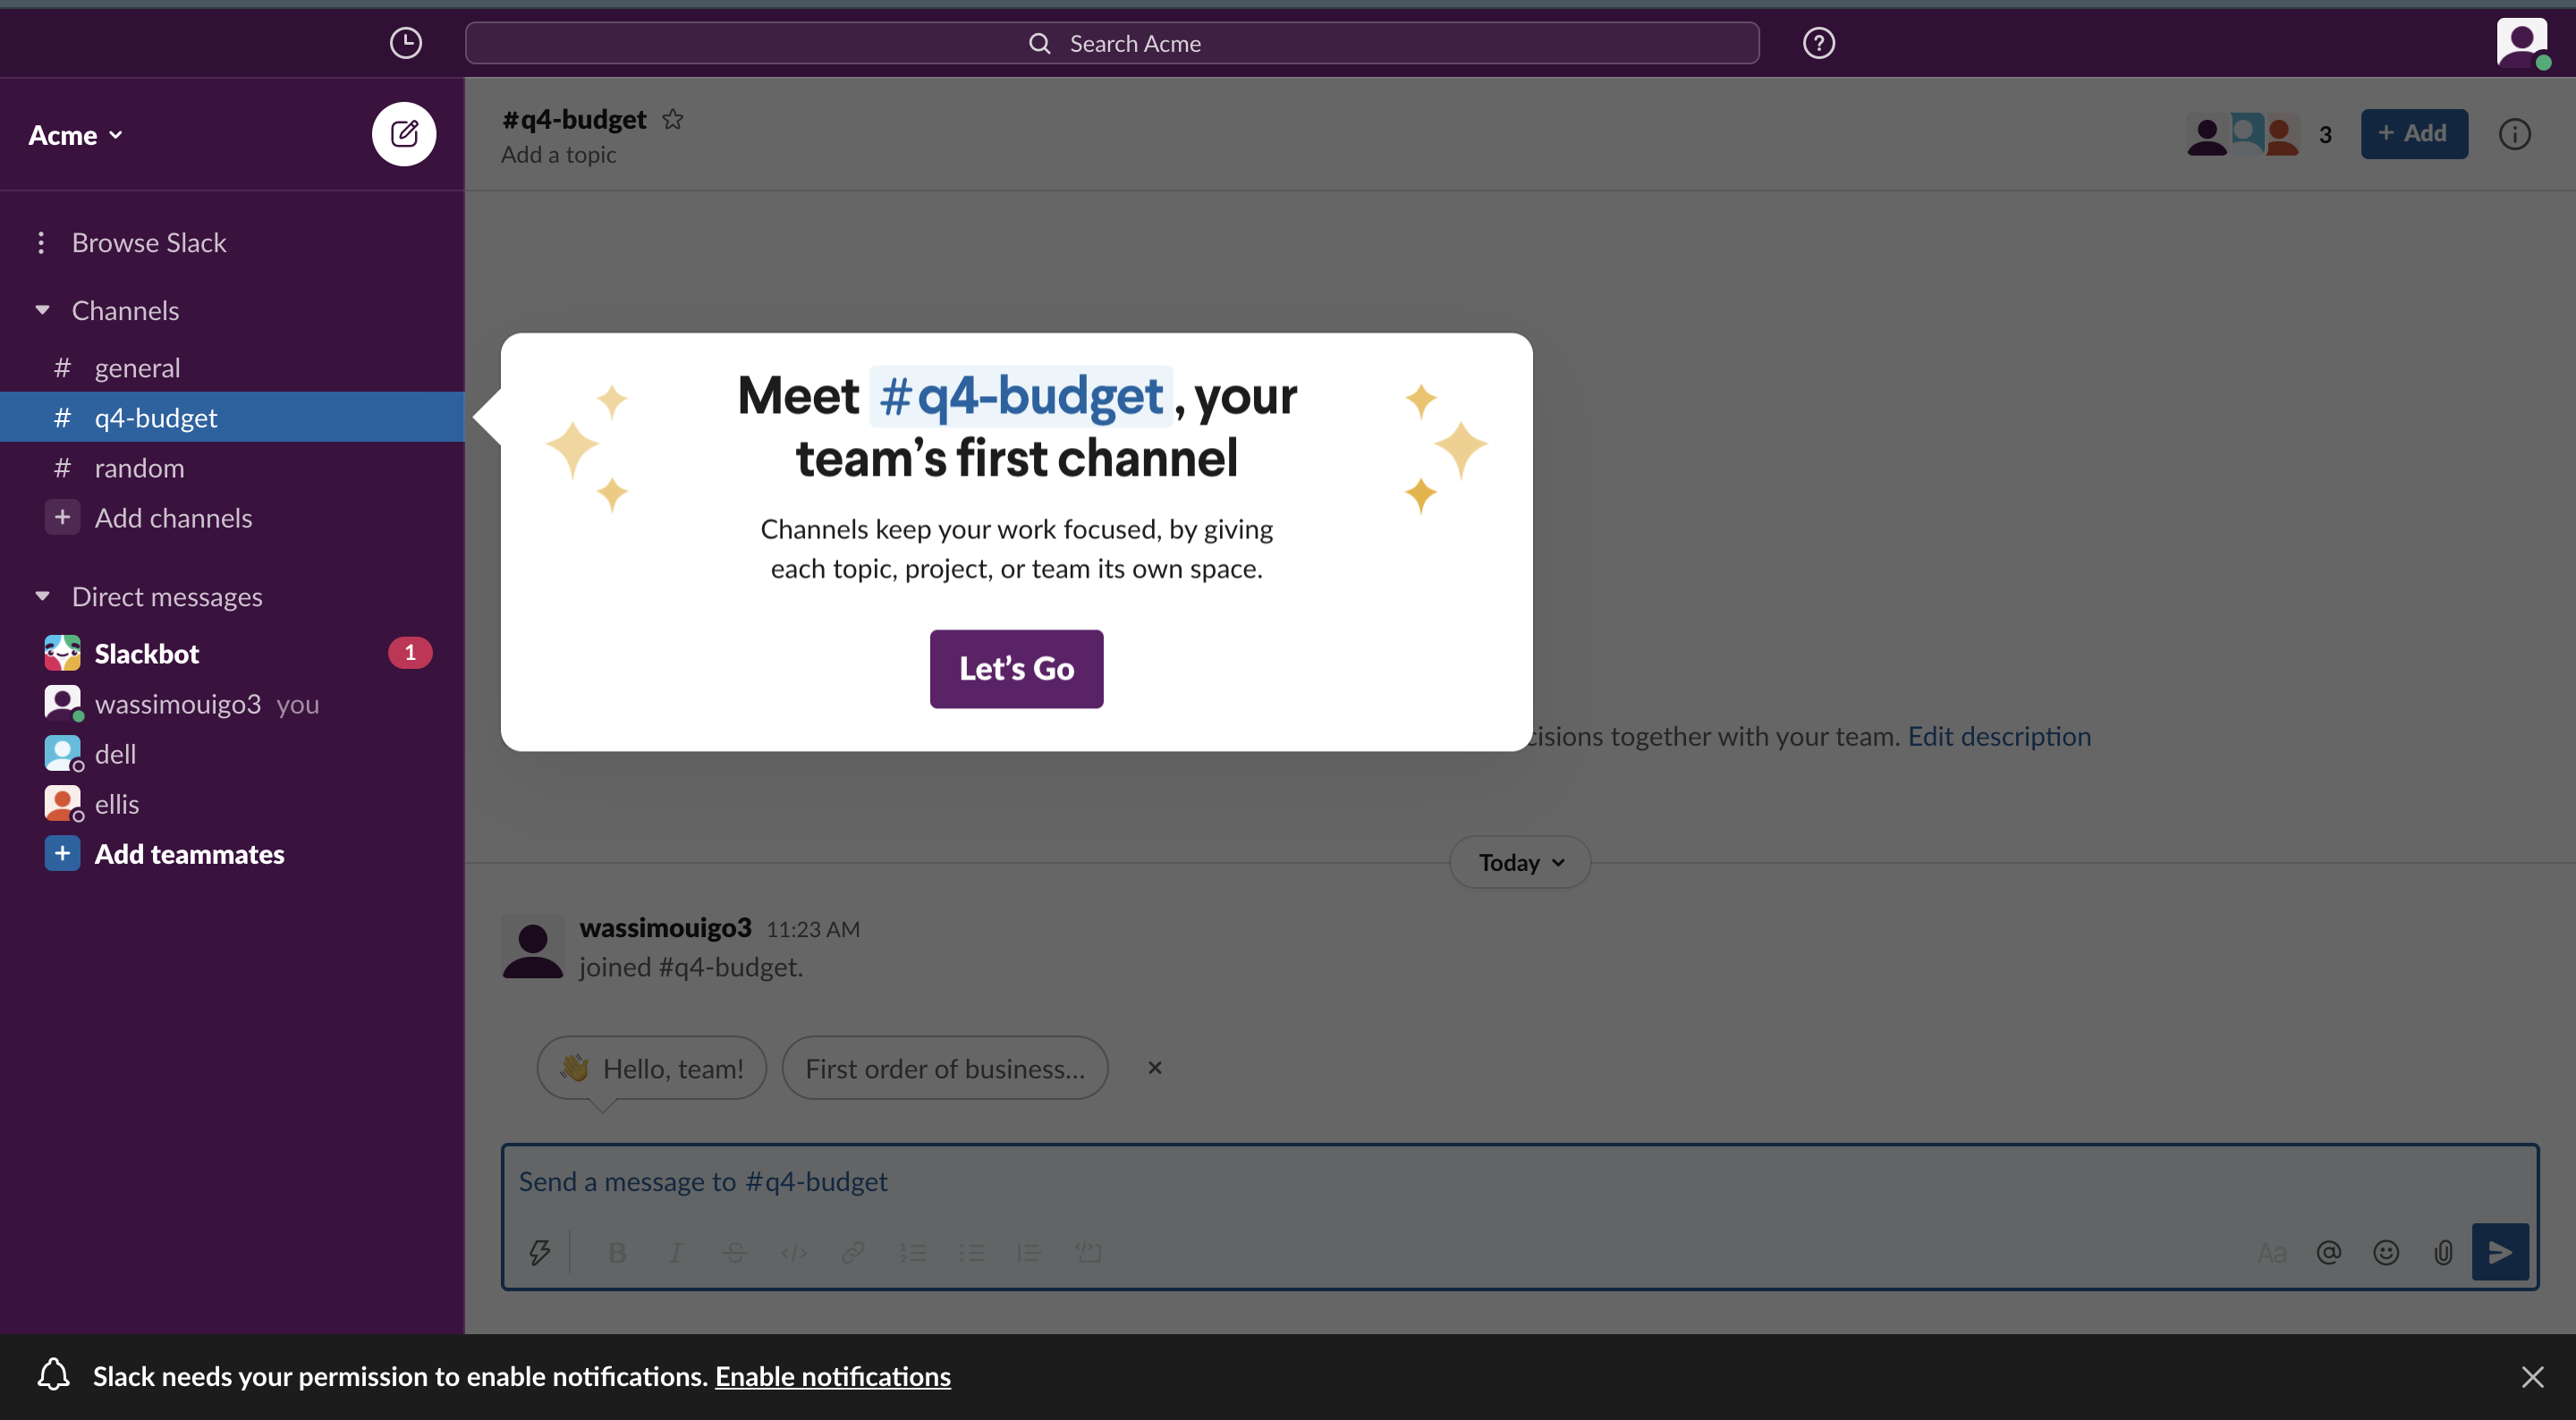Click the emoji picker icon
This screenshot has width=2576, height=1420.
(x=2385, y=1252)
